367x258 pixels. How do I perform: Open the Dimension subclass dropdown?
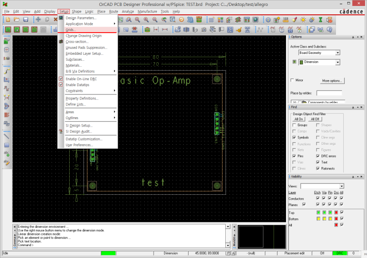click(x=337, y=62)
